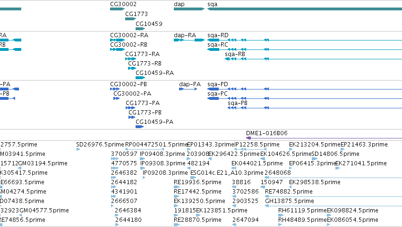Click transcript CG1773-RB
The image size is (402, 227).
point(132,68)
